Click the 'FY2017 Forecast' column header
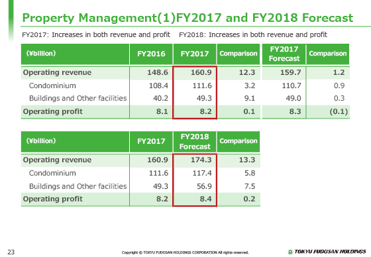The image size is (371, 257). (284, 54)
